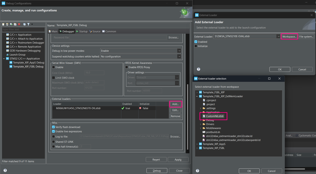Click the Apply button
Viewport: 316px width, 174px height.
pos(178,159)
